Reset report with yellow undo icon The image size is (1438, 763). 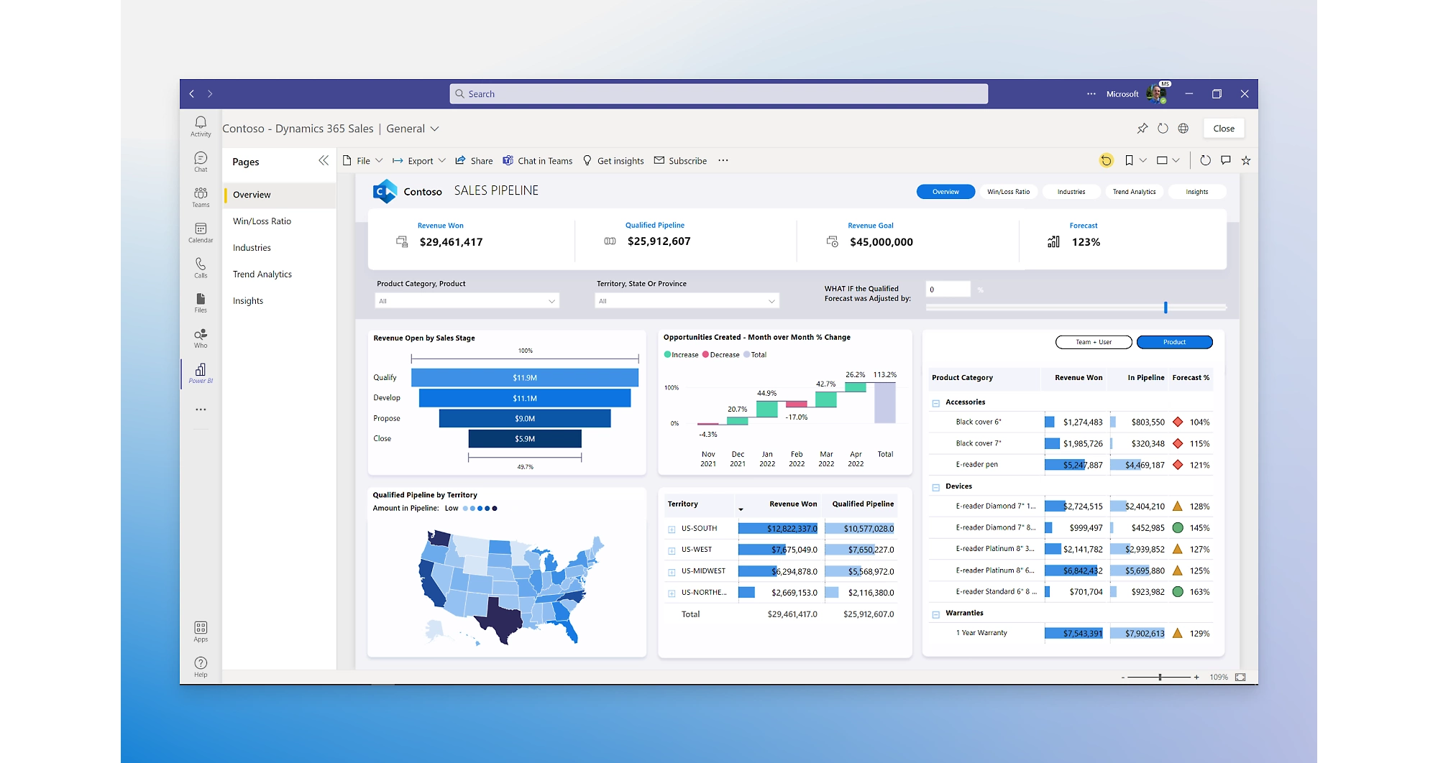click(x=1107, y=160)
